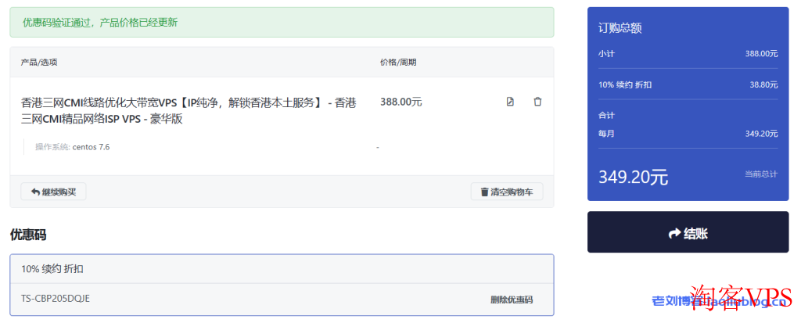Viewport: 801px width, 323px height.
Task: Click the edit configuration icon for the product
Action: tap(510, 102)
